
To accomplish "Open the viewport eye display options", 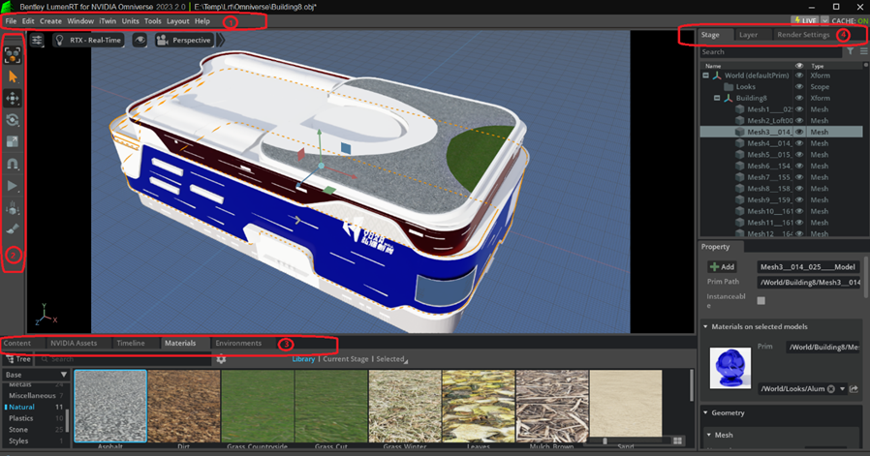I will [140, 40].
